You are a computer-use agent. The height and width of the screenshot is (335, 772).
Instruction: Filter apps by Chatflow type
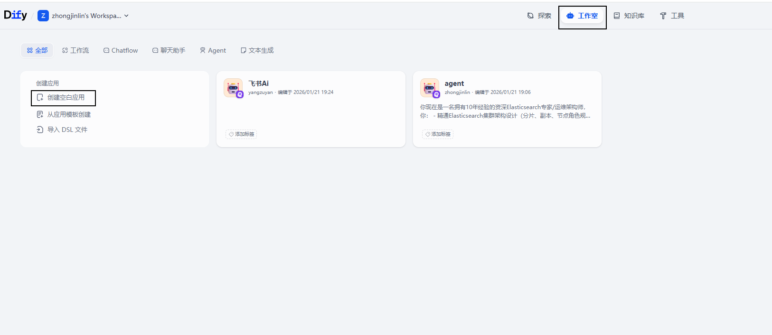point(121,50)
